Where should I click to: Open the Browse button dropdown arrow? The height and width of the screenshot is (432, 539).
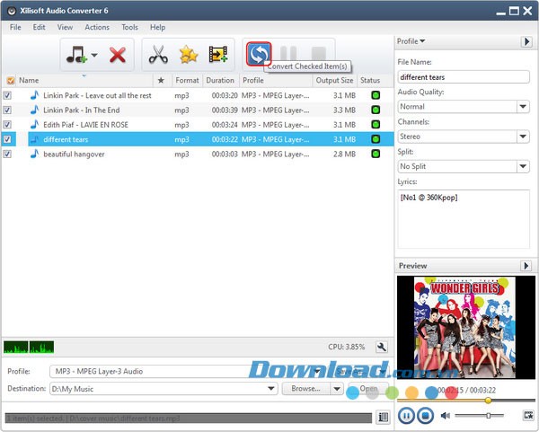[337, 389]
